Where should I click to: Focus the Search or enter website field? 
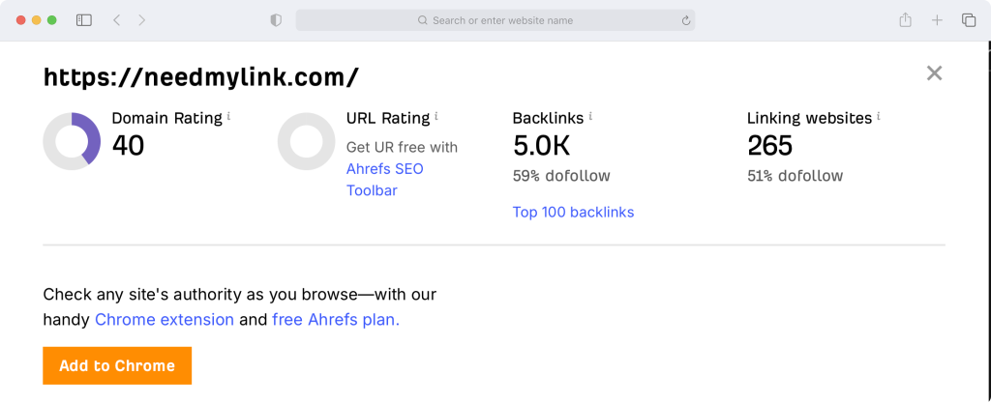click(x=495, y=20)
